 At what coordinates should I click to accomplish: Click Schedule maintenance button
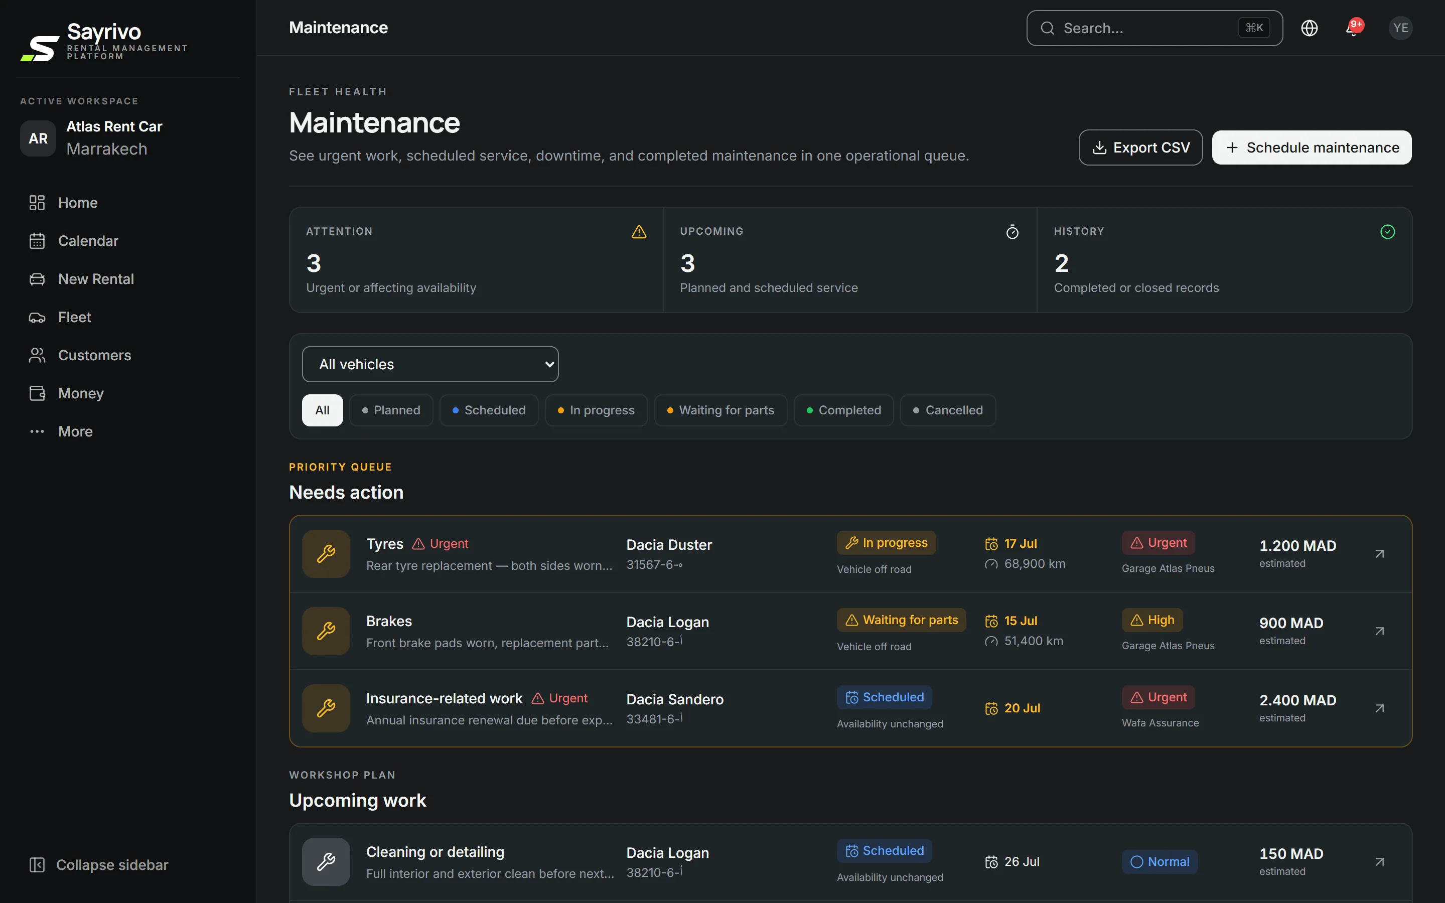pyautogui.click(x=1312, y=147)
